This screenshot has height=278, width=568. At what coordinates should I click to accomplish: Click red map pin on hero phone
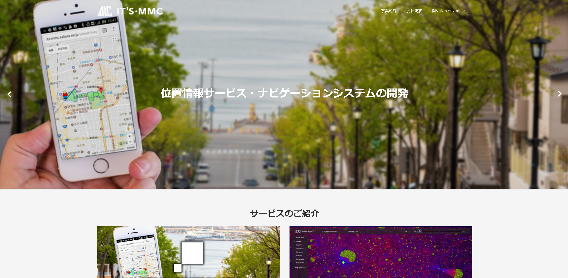click(101, 90)
